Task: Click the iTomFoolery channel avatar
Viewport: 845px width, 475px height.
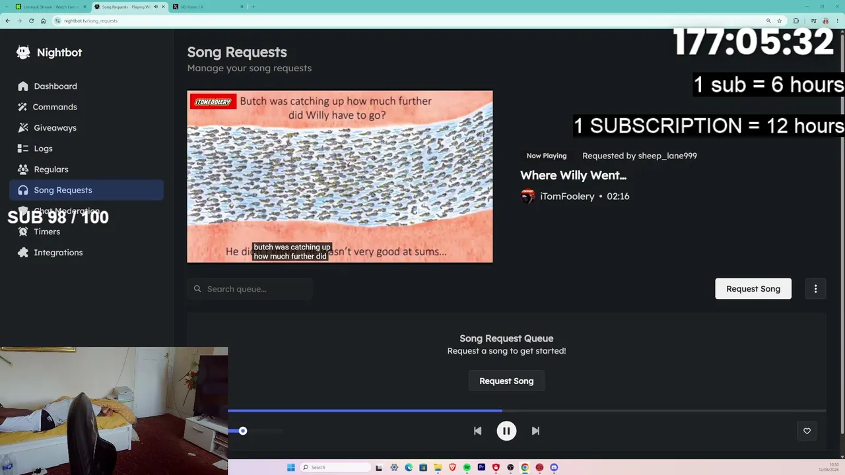Action: tap(527, 197)
